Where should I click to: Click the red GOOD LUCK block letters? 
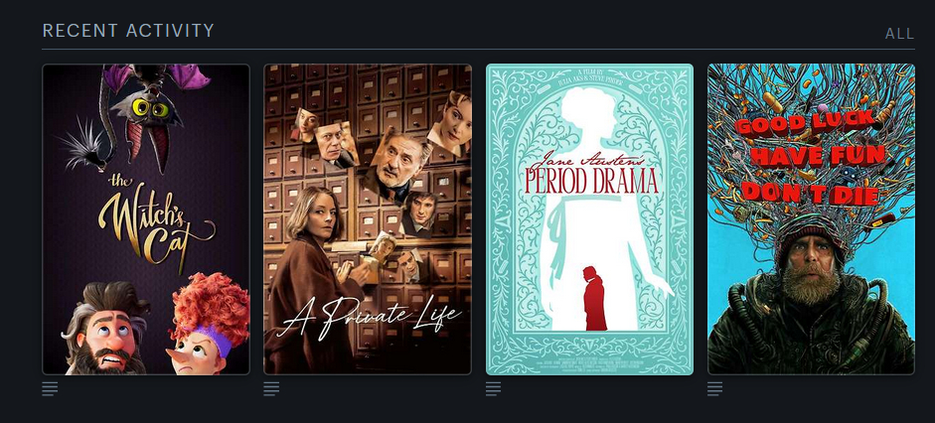coord(804,126)
